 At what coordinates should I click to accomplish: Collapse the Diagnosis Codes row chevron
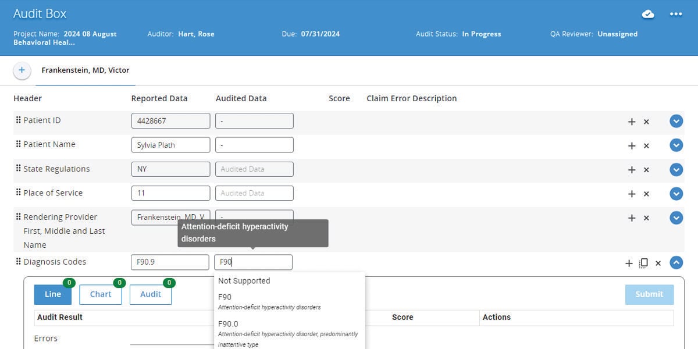676,262
